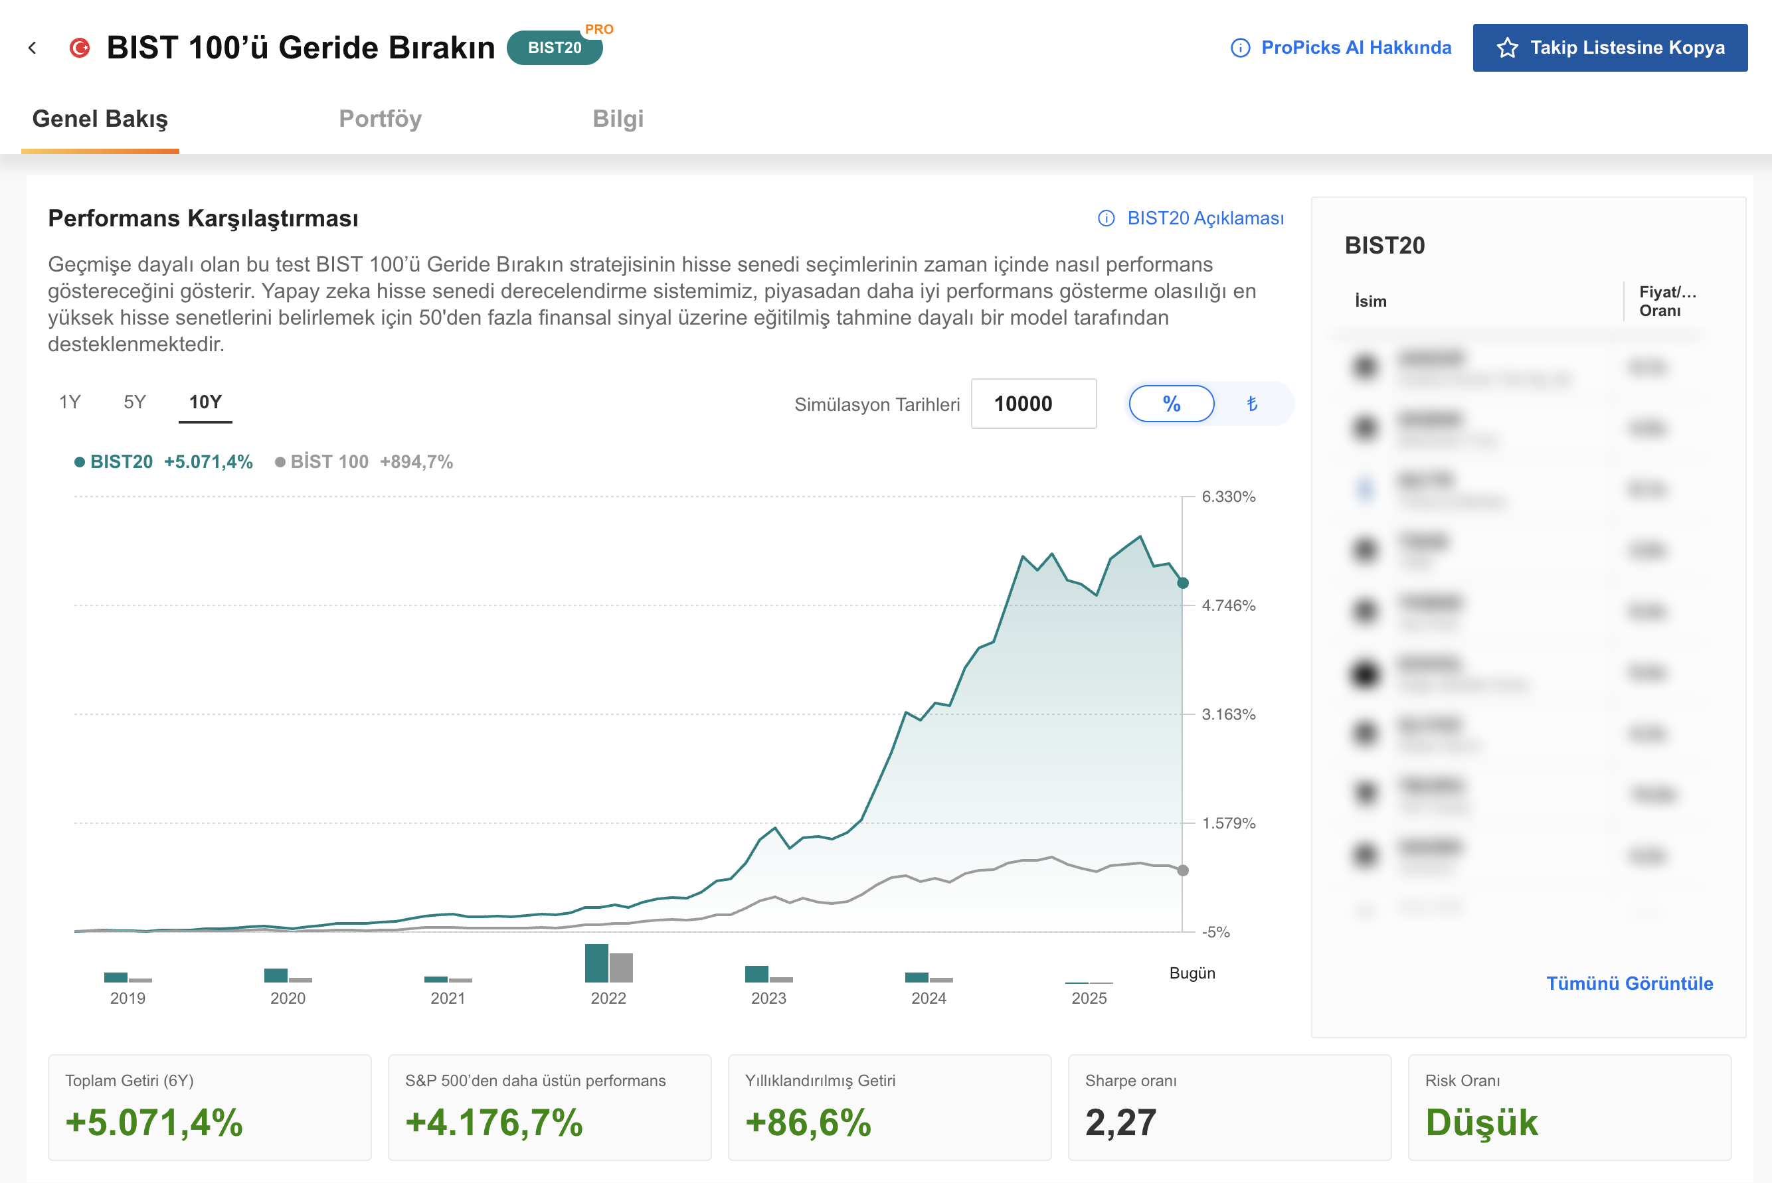
Task: Click the Yıllıklandırılmış Getiri +86,6% card
Action: pyautogui.click(x=890, y=1107)
